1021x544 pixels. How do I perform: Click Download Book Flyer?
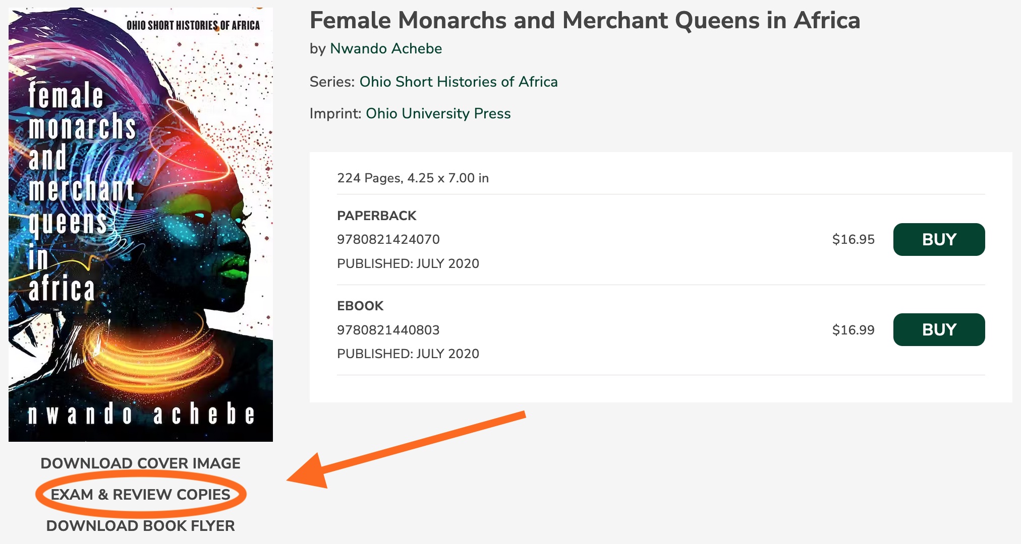141,526
